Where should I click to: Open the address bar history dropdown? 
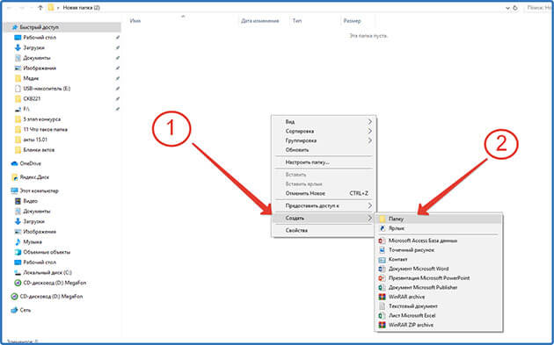[507, 8]
